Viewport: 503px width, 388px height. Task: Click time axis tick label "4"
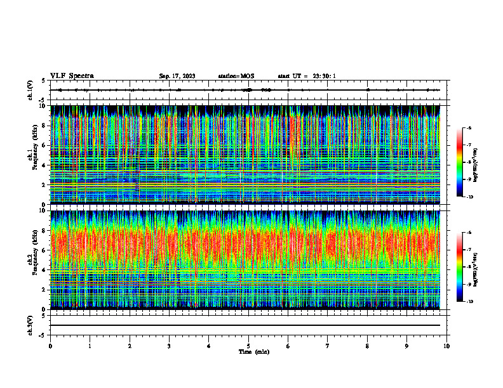[x=209, y=346]
